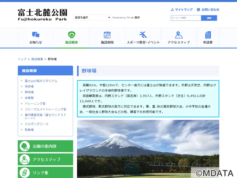The width and height of the screenshot is (237, 178).
Task: Open ジョギングコース sidebar link
Action: [37, 124]
